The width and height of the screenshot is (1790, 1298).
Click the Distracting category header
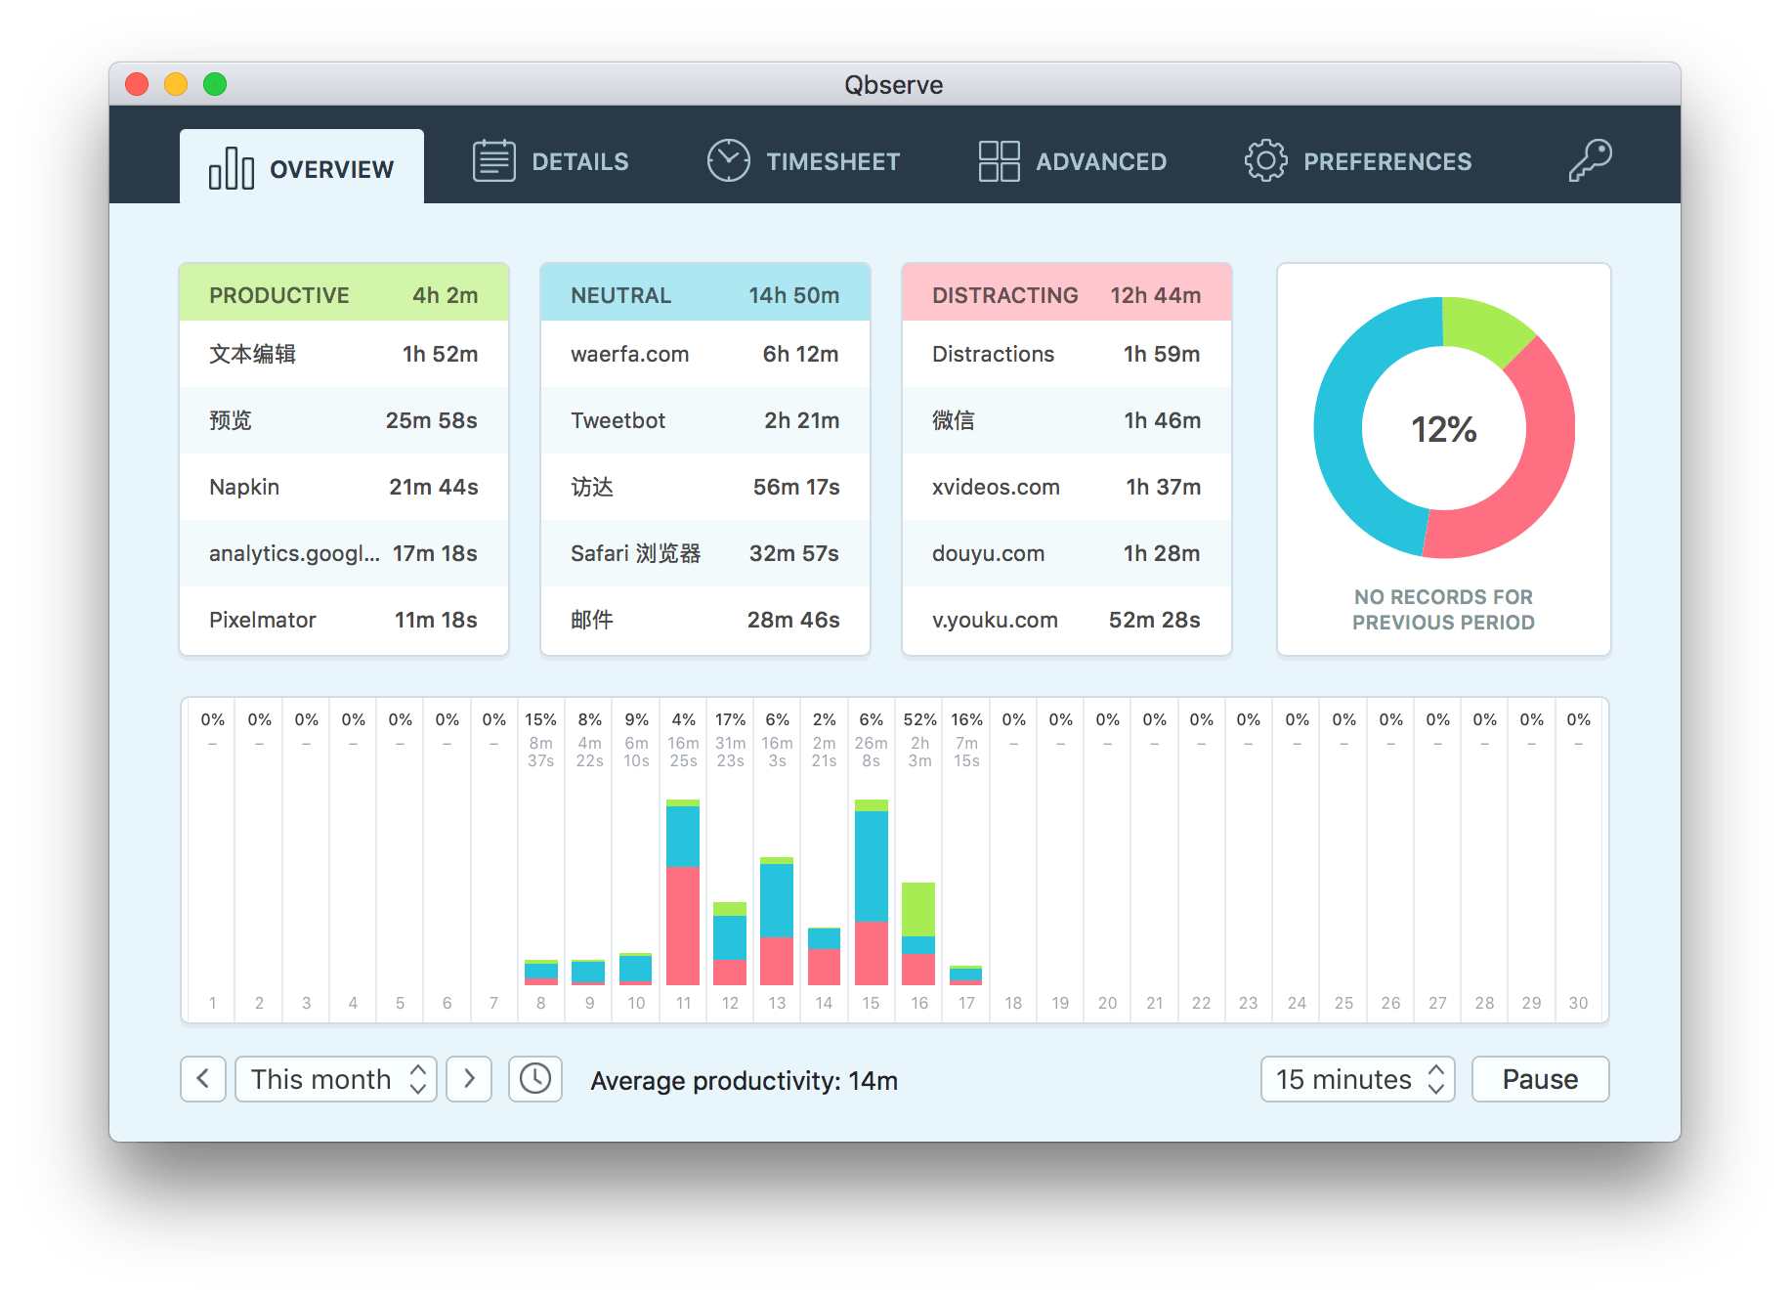coord(1066,294)
